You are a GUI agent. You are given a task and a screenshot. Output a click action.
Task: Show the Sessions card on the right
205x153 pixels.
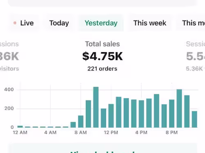196,56
